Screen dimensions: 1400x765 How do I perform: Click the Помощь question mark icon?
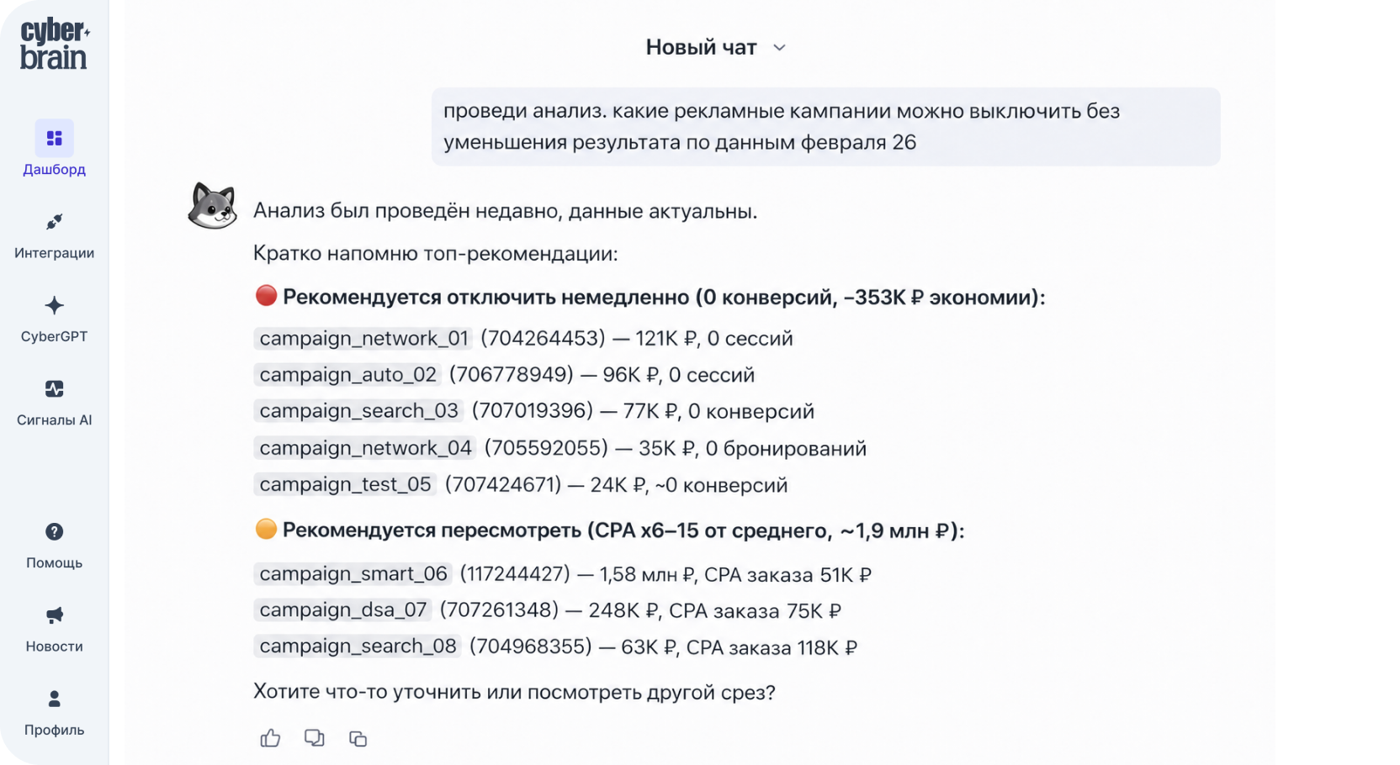[x=54, y=531]
